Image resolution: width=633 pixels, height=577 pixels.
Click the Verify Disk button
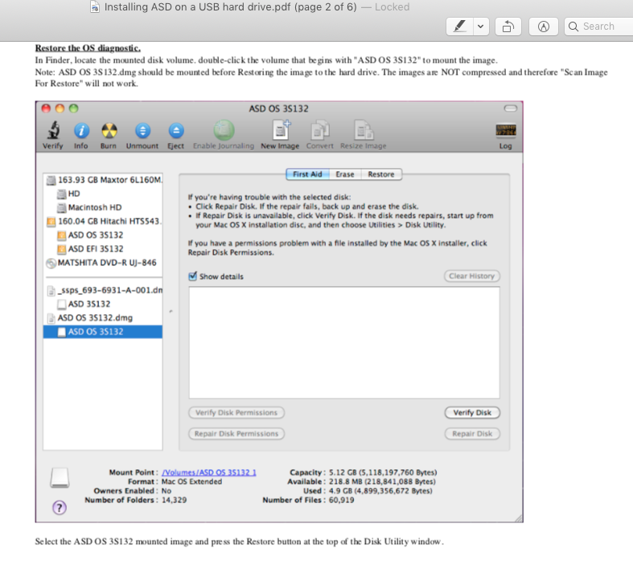pyautogui.click(x=472, y=412)
